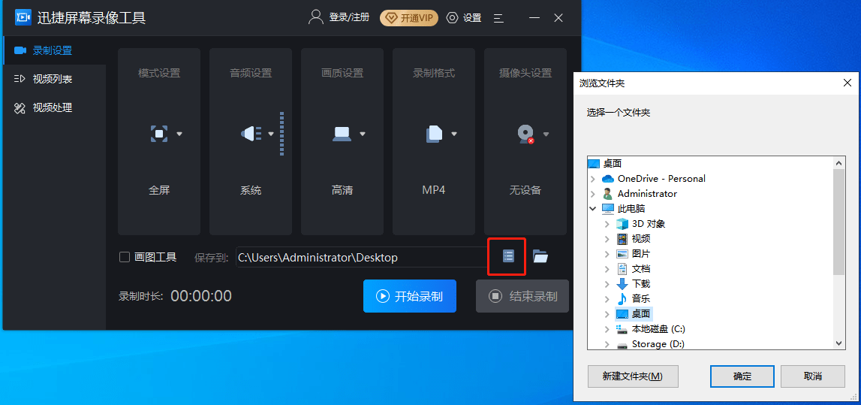The image size is (861, 405).
Task: Select the 下载 folder
Action: tap(641, 283)
